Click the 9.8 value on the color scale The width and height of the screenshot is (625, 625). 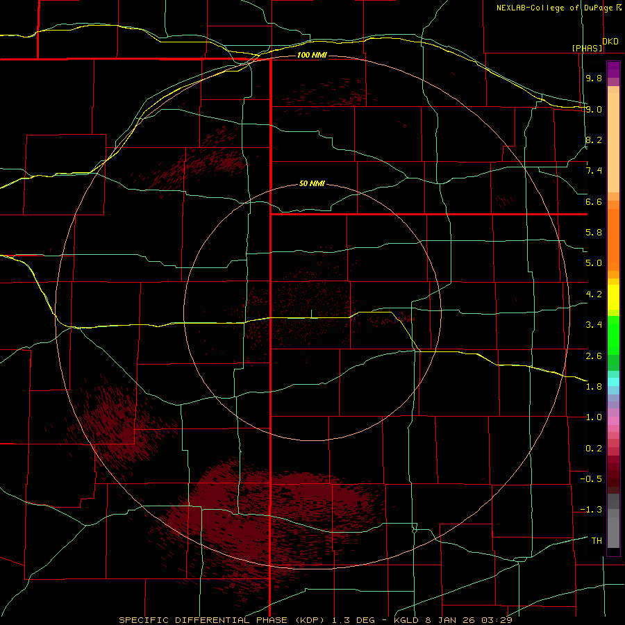[594, 78]
